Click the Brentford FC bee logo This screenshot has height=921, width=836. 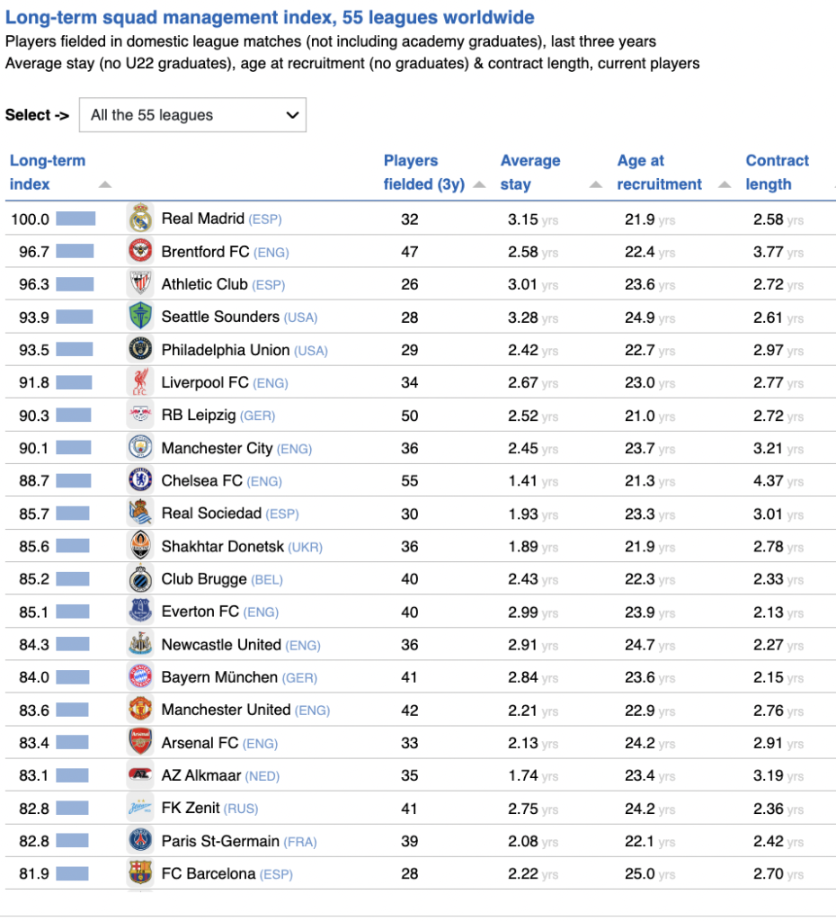[140, 252]
